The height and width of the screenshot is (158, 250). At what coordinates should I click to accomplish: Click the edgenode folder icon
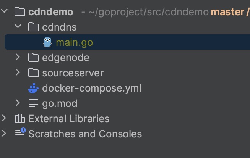pyautogui.click(x=34, y=58)
